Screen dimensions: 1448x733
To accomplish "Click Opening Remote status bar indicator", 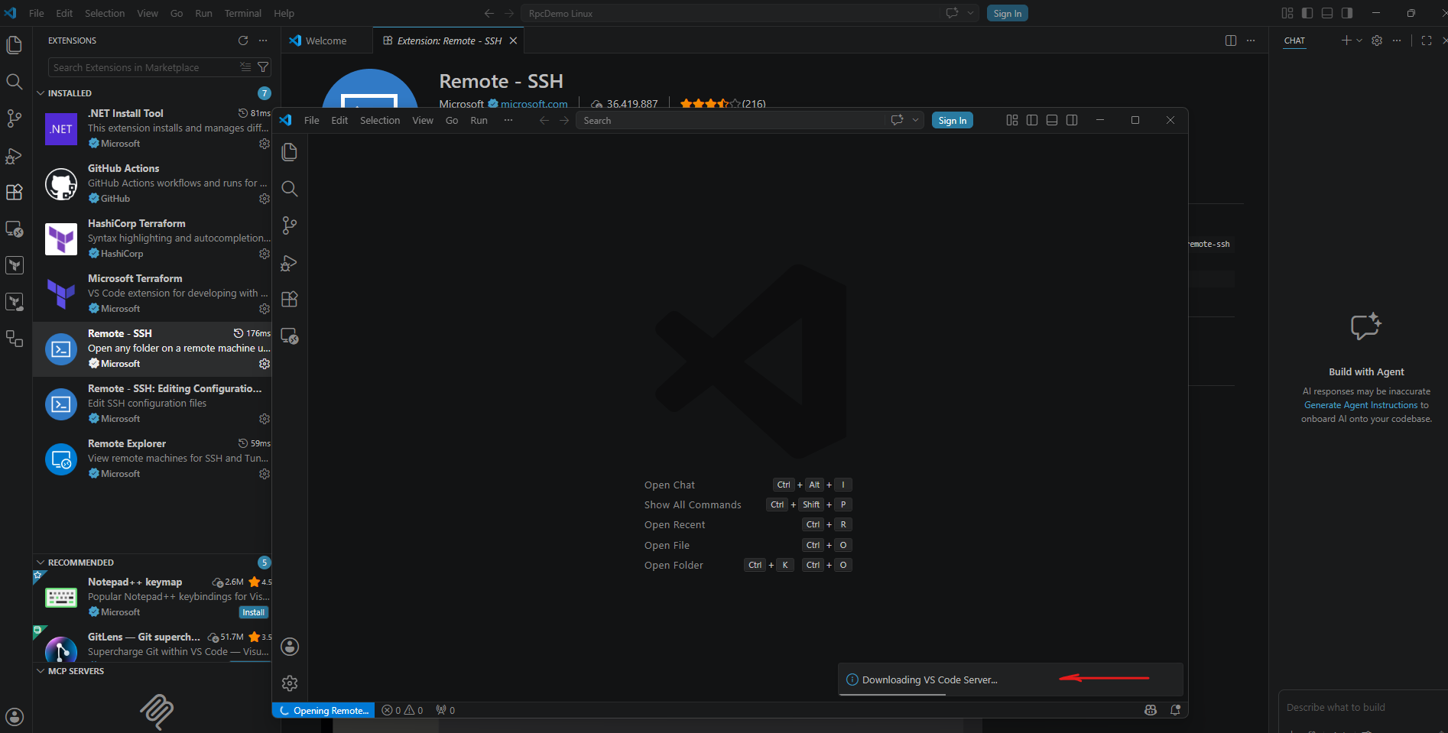I will pyautogui.click(x=324, y=710).
